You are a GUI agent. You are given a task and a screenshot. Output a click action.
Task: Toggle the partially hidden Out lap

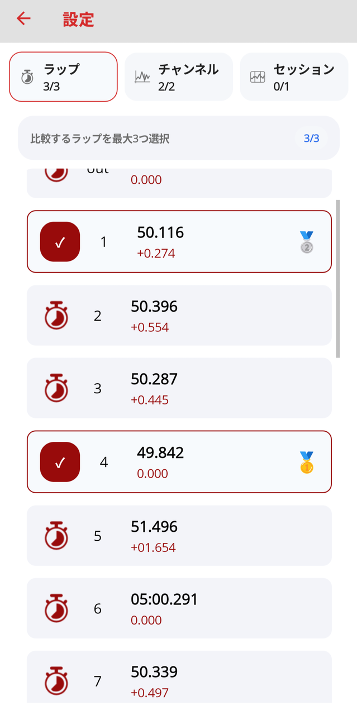[179, 183]
